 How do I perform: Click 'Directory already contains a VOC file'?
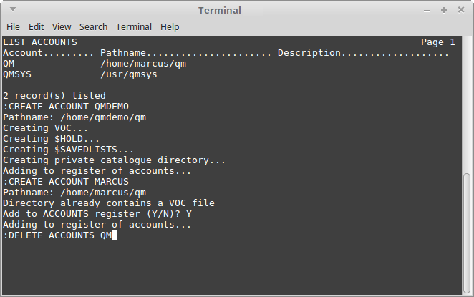(x=109, y=203)
